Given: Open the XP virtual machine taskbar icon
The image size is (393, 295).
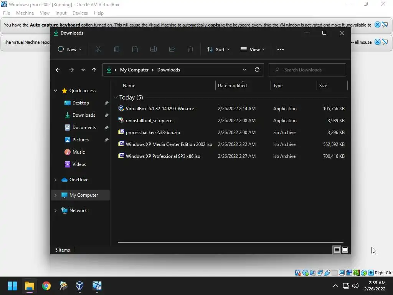Looking at the screenshot, I should 97,286.
